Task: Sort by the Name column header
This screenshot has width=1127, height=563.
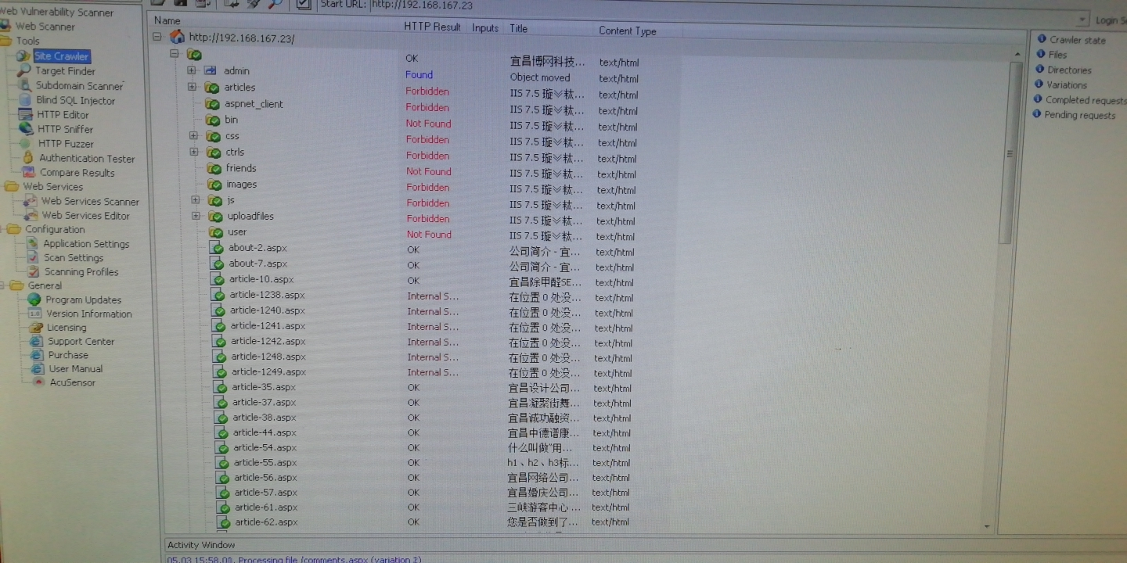Action: pyautogui.click(x=167, y=20)
